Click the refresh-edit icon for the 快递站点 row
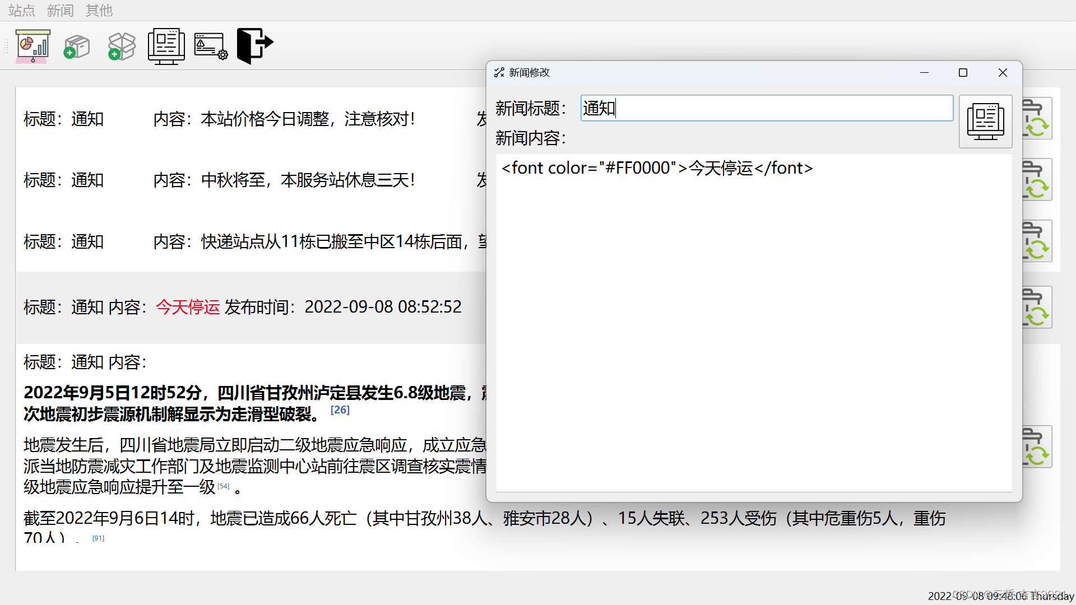The height and width of the screenshot is (605, 1076). click(x=1037, y=241)
